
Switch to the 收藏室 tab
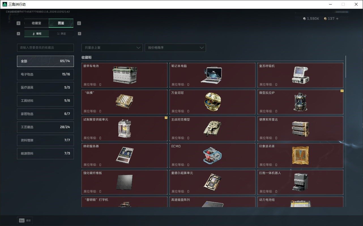tap(37, 23)
